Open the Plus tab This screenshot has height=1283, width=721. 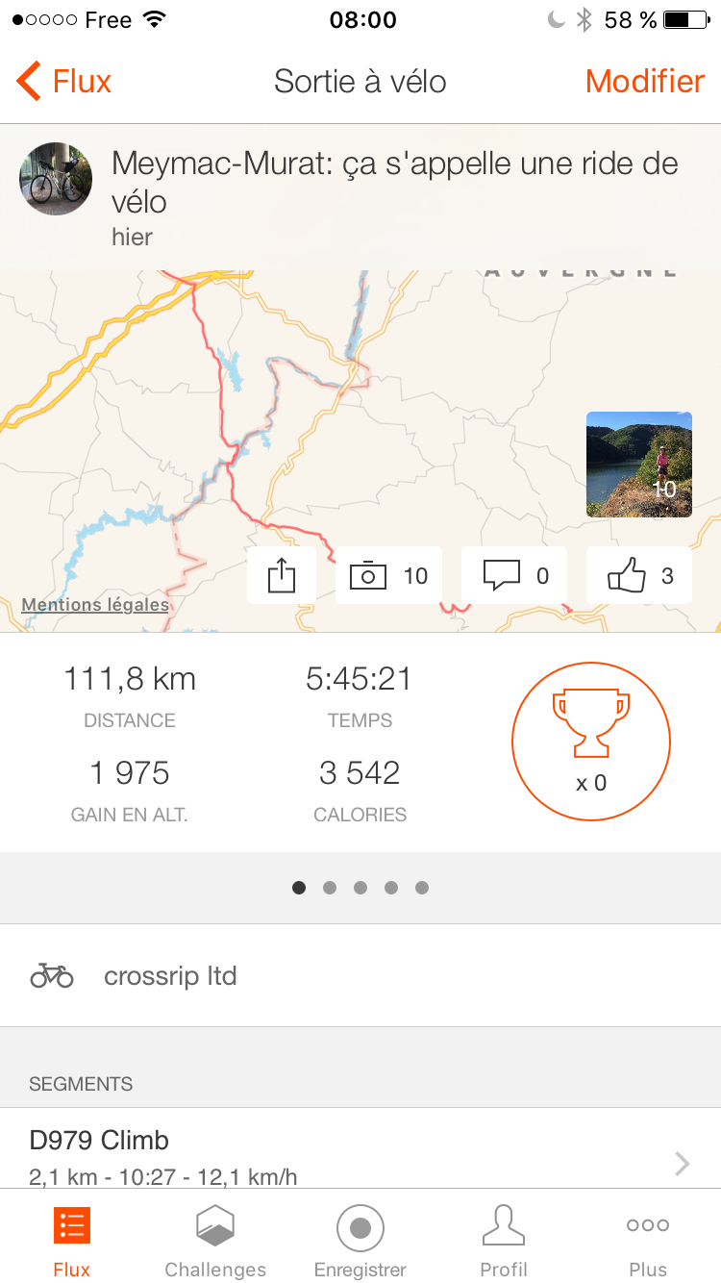tap(648, 1241)
